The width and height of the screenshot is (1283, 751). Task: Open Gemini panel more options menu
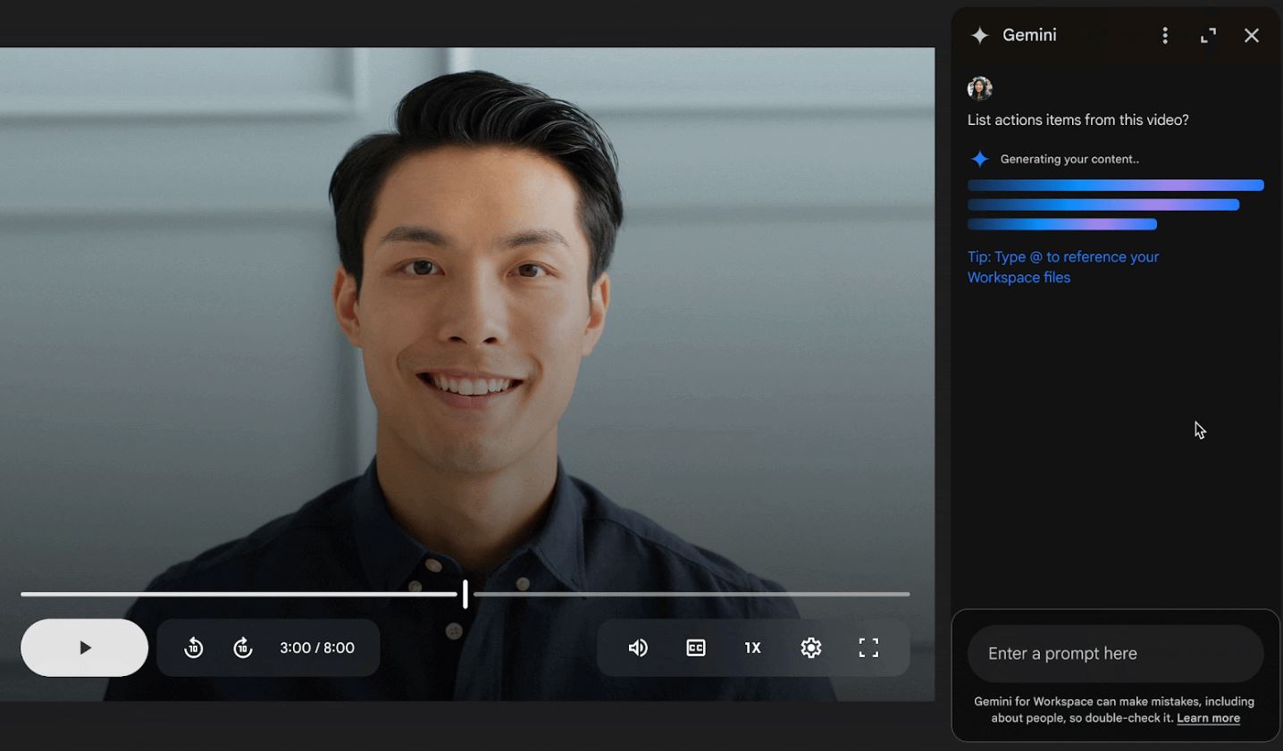(1165, 36)
